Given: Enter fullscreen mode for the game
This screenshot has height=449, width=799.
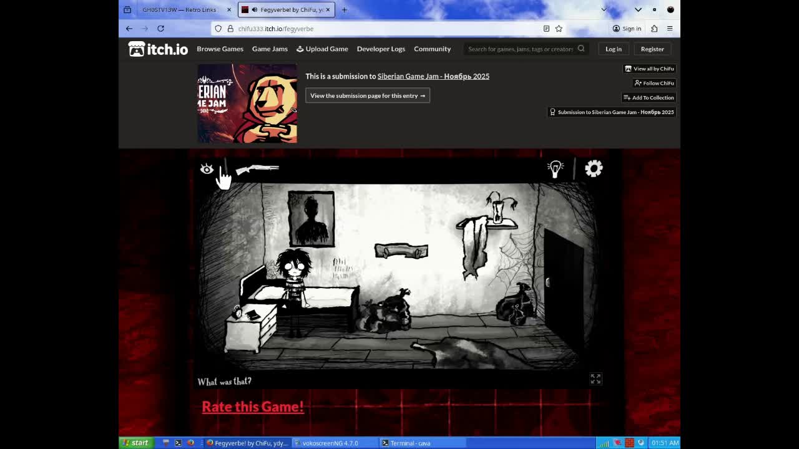Looking at the screenshot, I should pos(596,379).
